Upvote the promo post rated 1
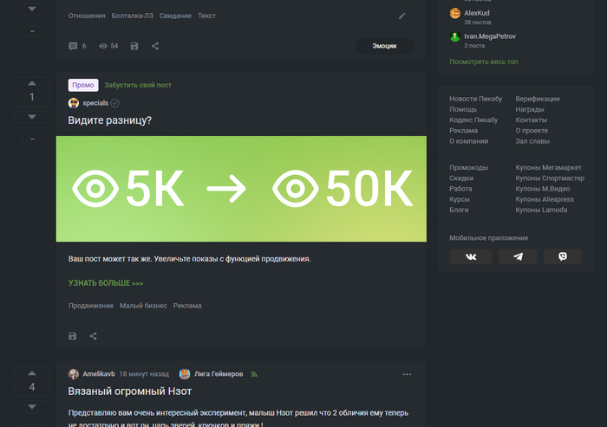The image size is (607, 427). (x=32, y=83)
